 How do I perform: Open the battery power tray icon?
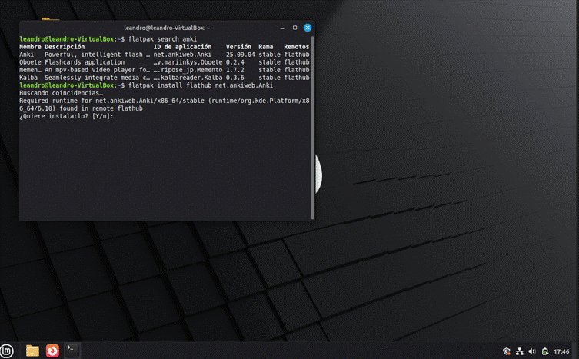(x=545, y=351)
